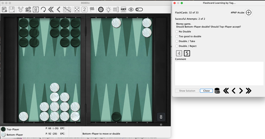Toggle the eye visibility icon in toolbar
Screen dimensions: 265x139
(131, 9)
